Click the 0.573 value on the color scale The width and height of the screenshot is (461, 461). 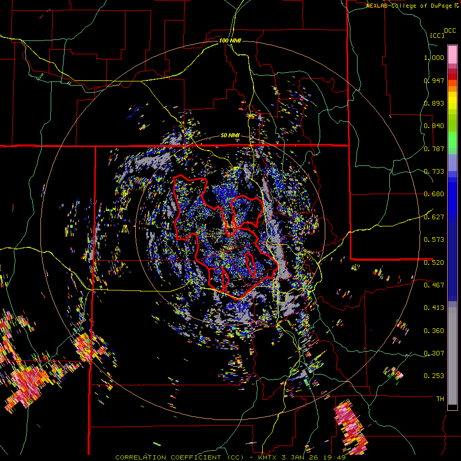point(434,240)
